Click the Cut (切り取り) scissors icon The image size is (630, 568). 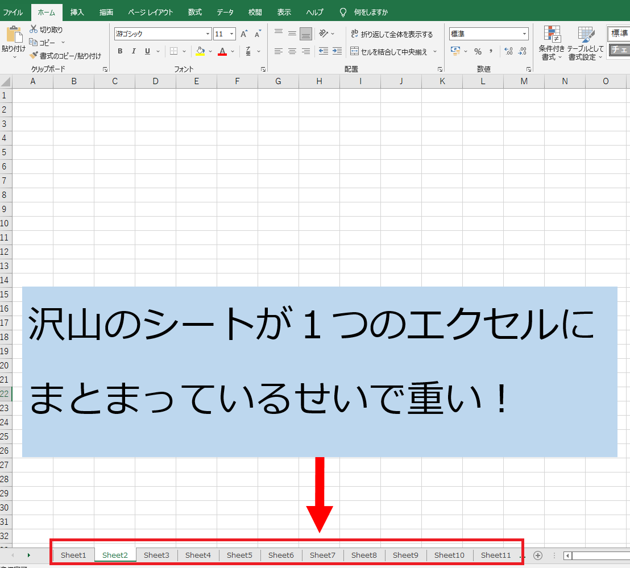34,30
